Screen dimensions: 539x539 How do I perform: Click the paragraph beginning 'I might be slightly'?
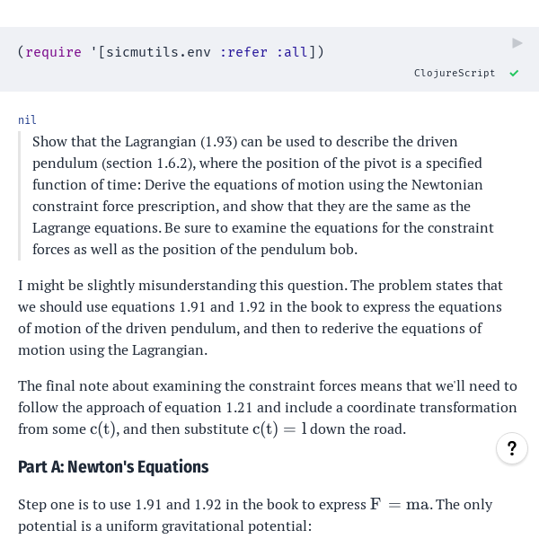(261, 318)
